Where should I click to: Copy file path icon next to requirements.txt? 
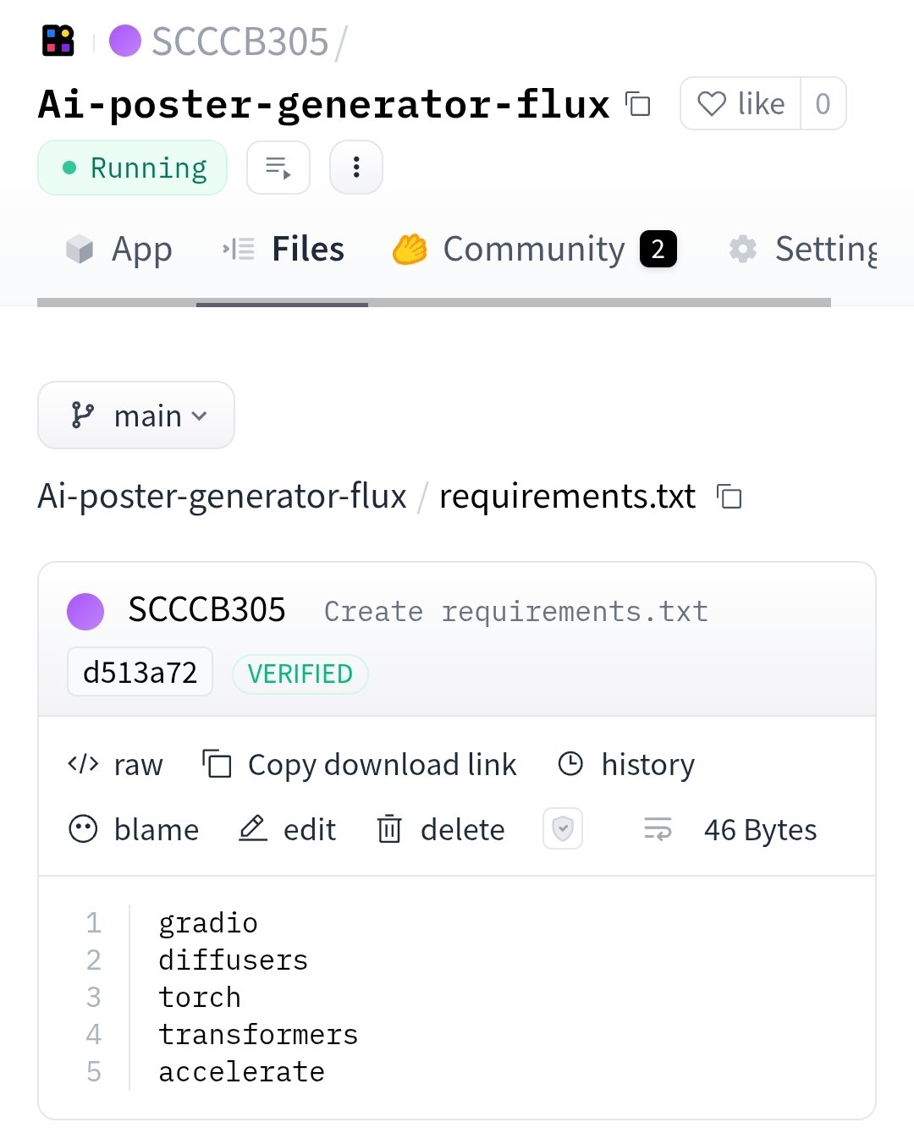(730, 497)
